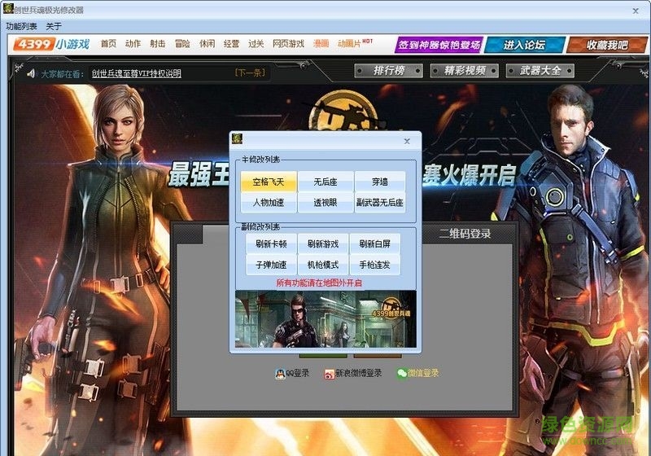
Task: Open the 漫画 nav link
Action: pyautogui.click(x=321, y=44)
